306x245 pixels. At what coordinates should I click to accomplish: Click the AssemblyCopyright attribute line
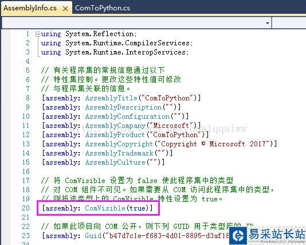(159, 144)
